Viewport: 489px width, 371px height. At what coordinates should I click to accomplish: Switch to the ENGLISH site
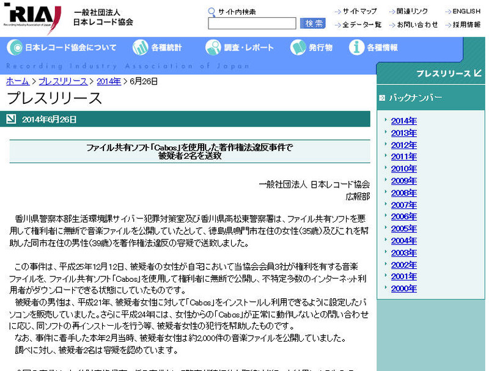pyautogui.click(x=466, y=12)
